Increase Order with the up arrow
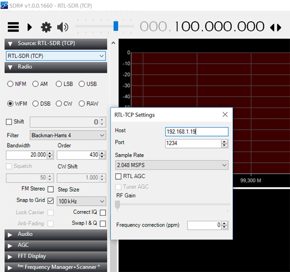Screen dimensions: 290x272 102,153
